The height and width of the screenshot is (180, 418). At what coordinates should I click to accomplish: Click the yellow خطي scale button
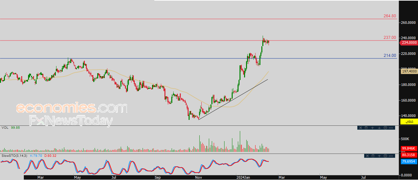[409, 122]
